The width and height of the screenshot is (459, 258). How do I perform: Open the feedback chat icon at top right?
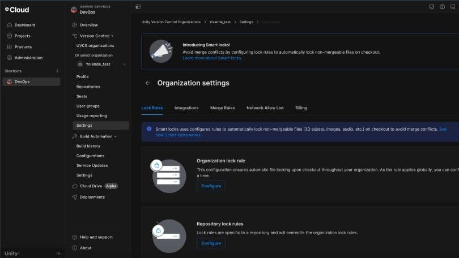453,7
